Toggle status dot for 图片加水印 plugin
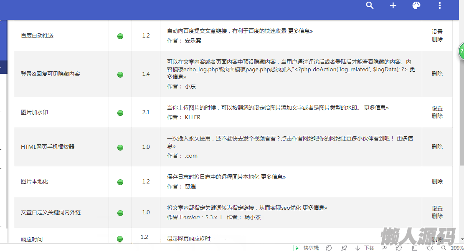464x251 pixels. coord(120,113)
